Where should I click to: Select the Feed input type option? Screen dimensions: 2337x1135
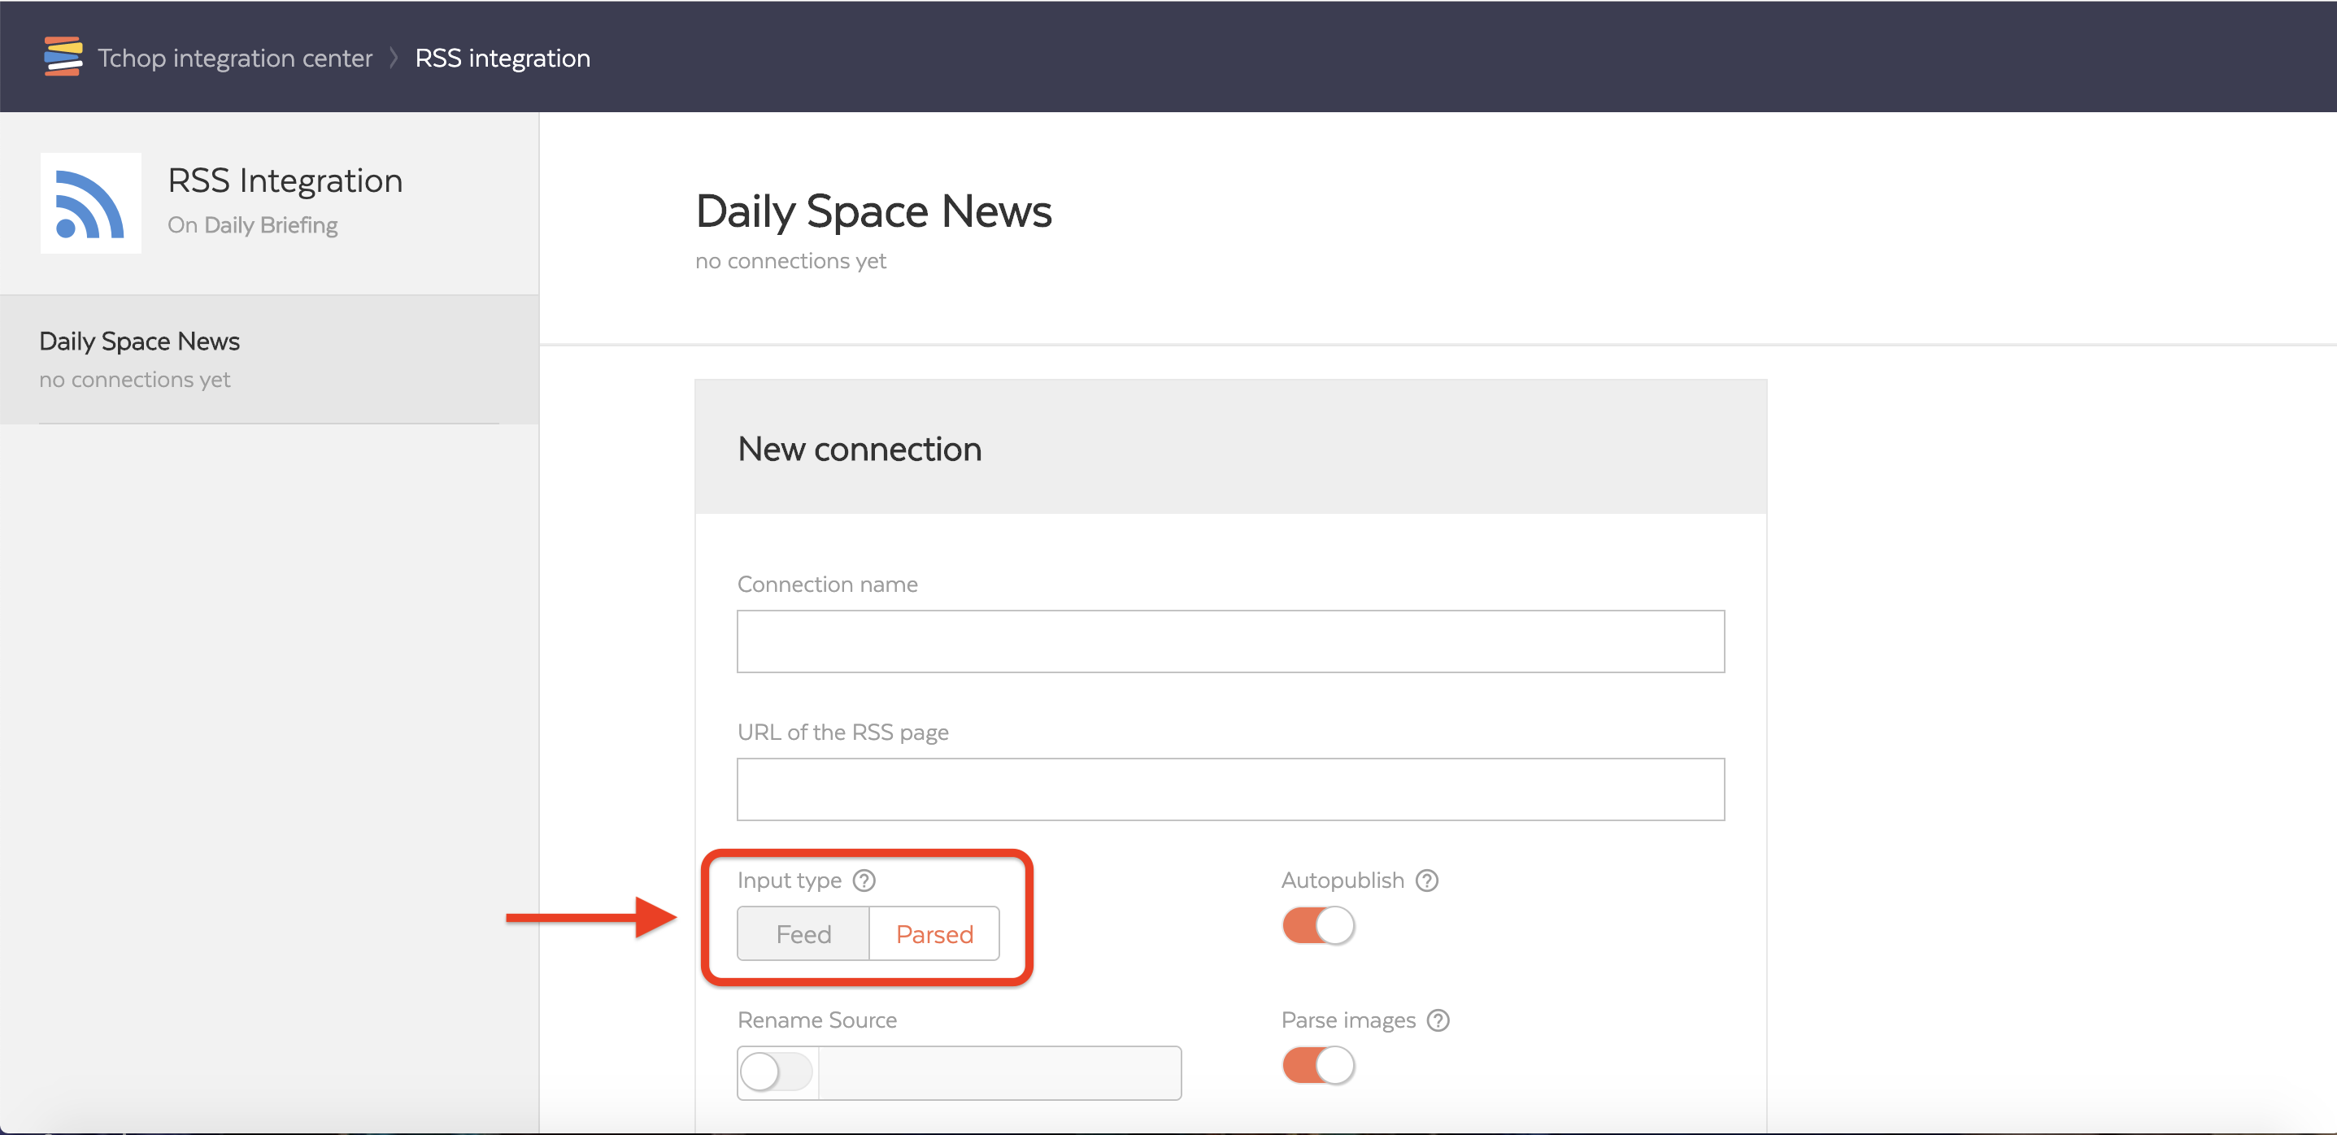(803, 933)
